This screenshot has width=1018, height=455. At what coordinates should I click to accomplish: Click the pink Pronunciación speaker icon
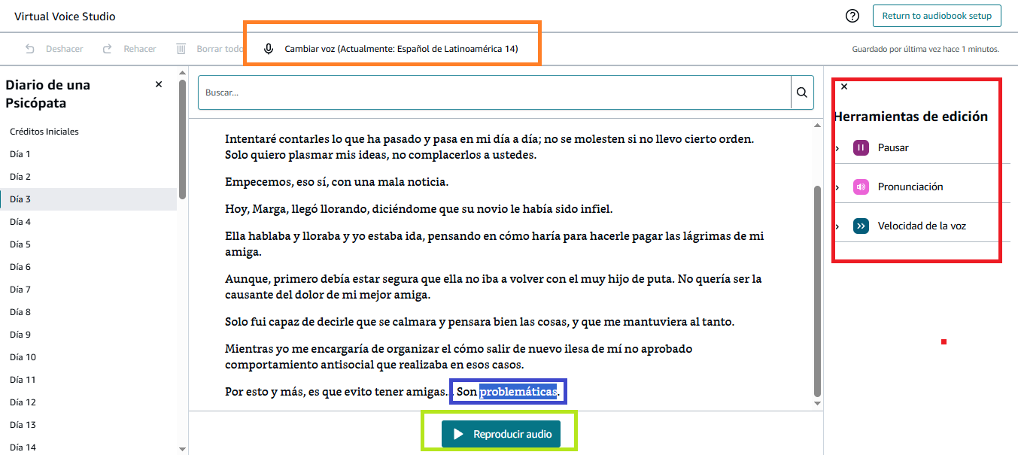click(861, 187)
